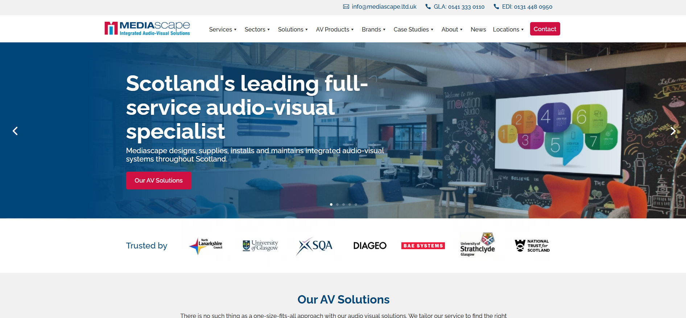Open the Locations menu item
This screenshot has height=318, width=686.
[x=508, y=29]
